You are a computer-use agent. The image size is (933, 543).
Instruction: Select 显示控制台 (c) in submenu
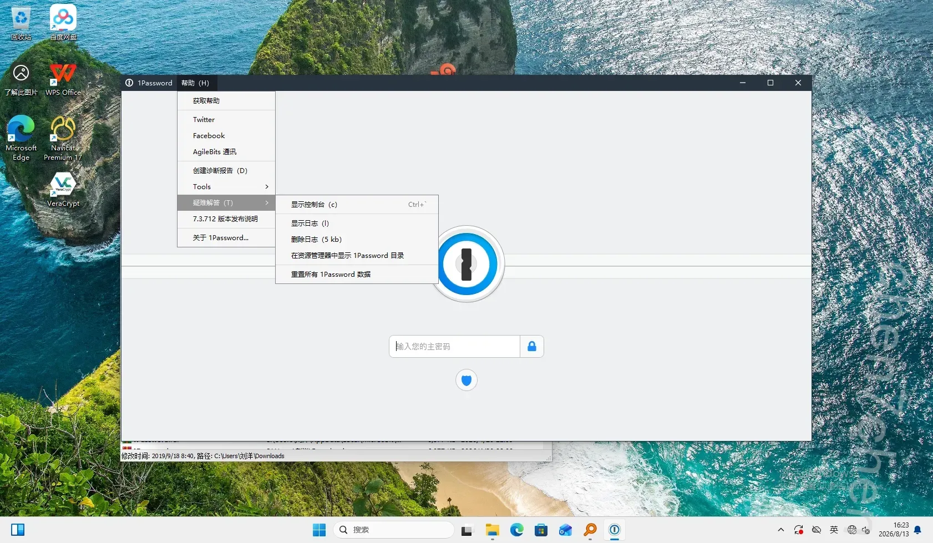(357, 205)
